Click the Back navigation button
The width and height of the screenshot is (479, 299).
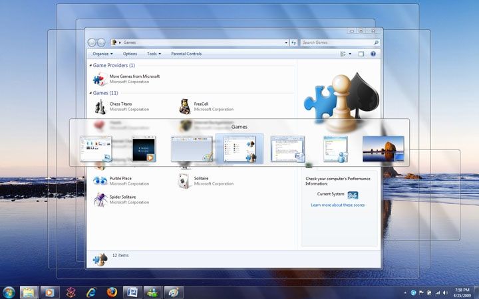[x=92, y=43]
